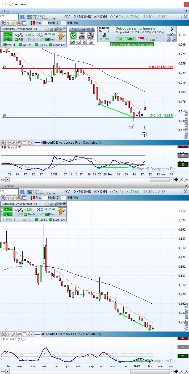
Task: Open the book icon beside GV field in 1 Jour chart
Action: (x=22, y=17)
